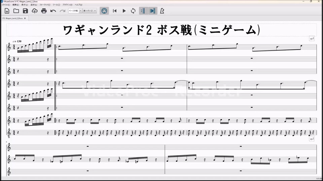This screenshot has height=181, width=323.
Task: Open the ツール (Tools) menu
Action: [57, 4]
